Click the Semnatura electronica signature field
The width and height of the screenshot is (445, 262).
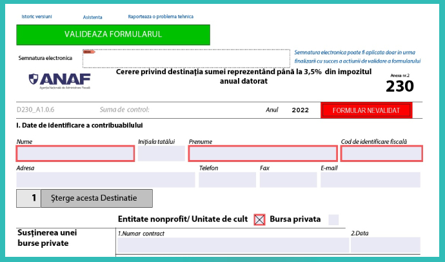[186, 57]
